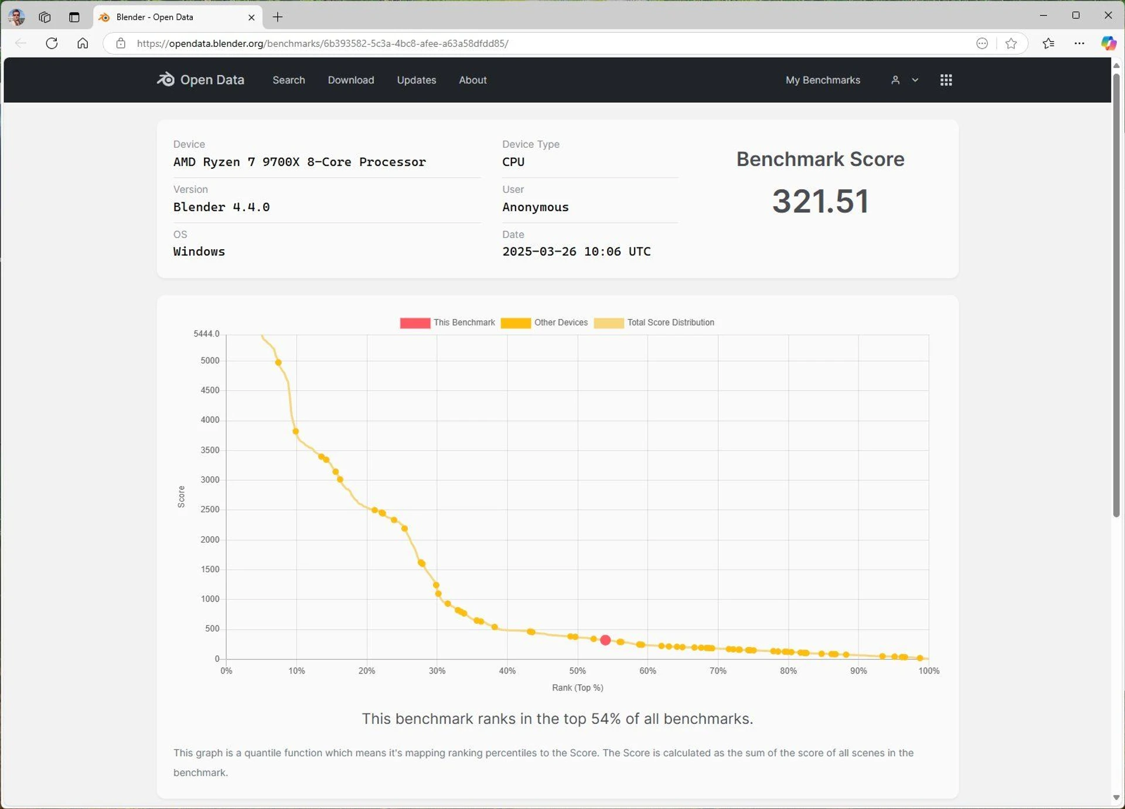Open the About page
The height and width of the screenshot is (809, 1125).
(x=473, y=80)
